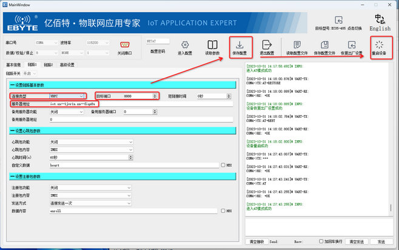The height and width of the screenshot is (250, 399).
Task: Toggle the HEX checkbox beside 数据内容 field
Action: [x=223, y=211]
